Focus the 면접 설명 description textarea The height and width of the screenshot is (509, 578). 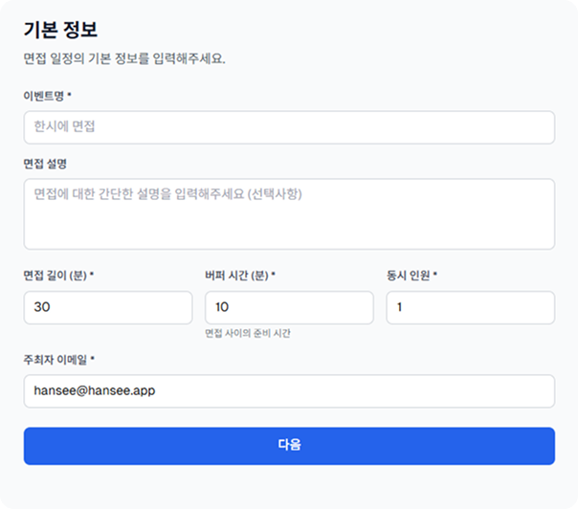pos(288,213)
